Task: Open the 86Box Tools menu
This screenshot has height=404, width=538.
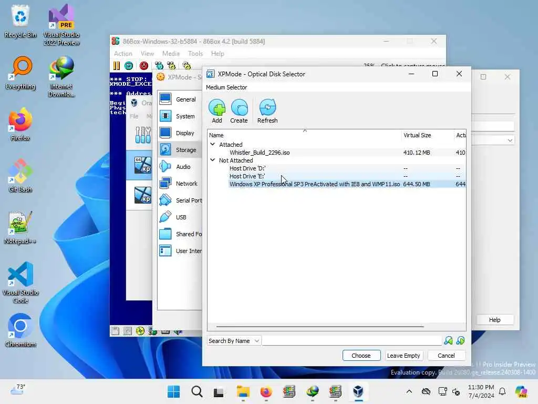Action: pyautogui.click(x=195, y=54)
